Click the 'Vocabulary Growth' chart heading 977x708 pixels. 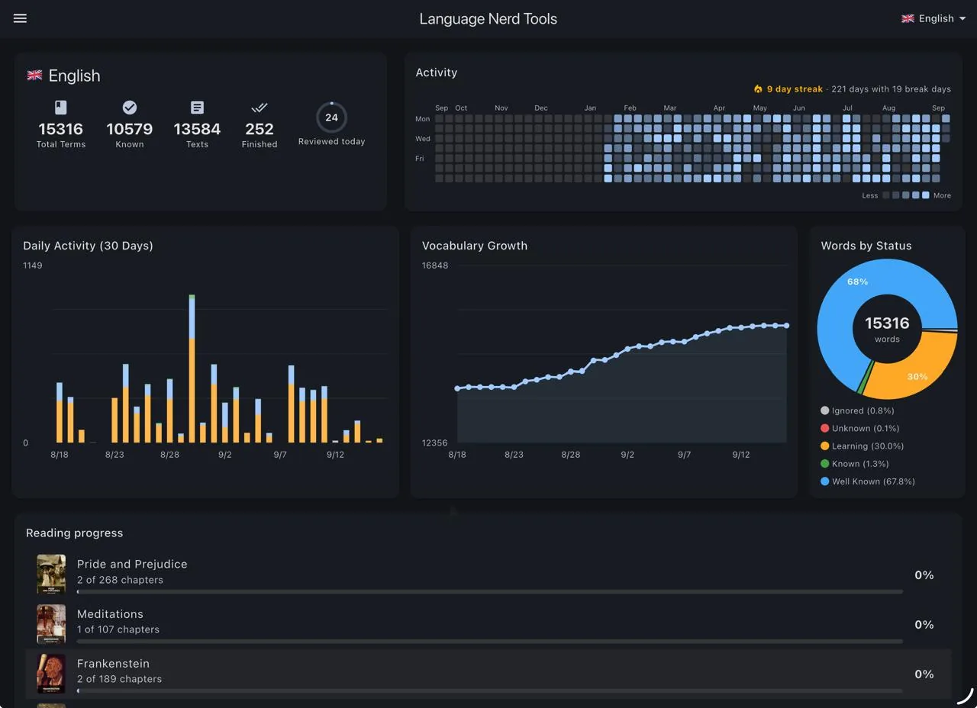tap(475, 246)
